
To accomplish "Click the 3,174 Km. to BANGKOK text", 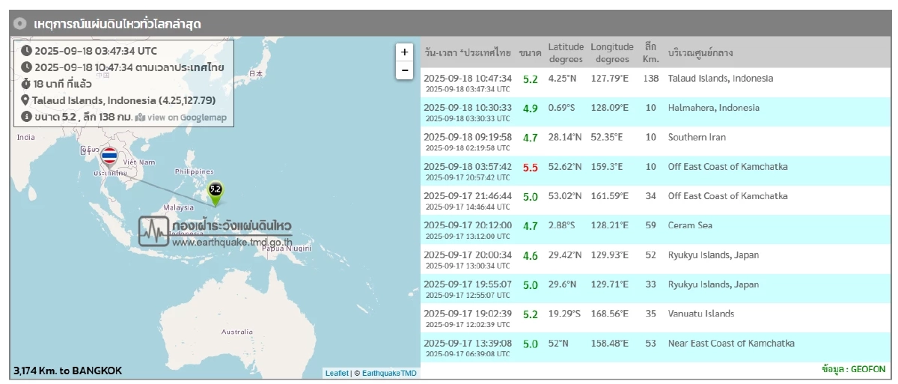I will coord(68,371).
